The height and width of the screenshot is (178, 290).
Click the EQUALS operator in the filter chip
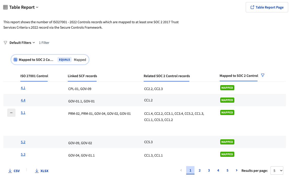coord(64,60)
